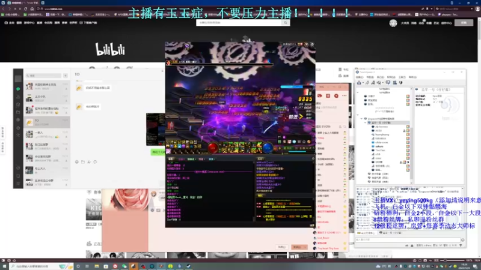
Task: Open the fourth TeamSpeak menu bar item
Action: coord(391,77)
